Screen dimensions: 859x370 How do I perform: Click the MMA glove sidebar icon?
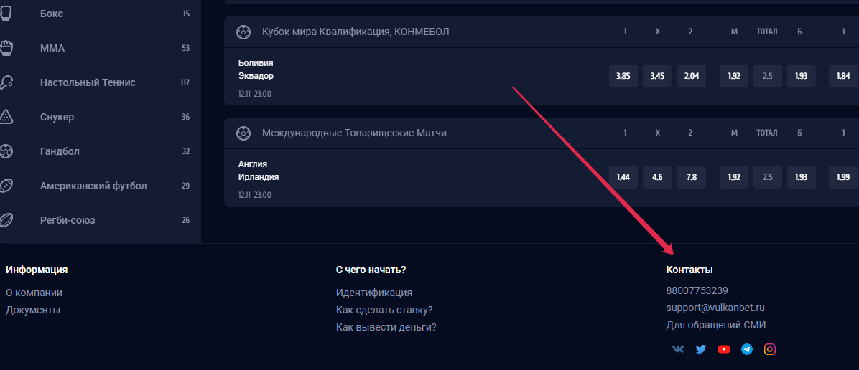coord(6,48)
